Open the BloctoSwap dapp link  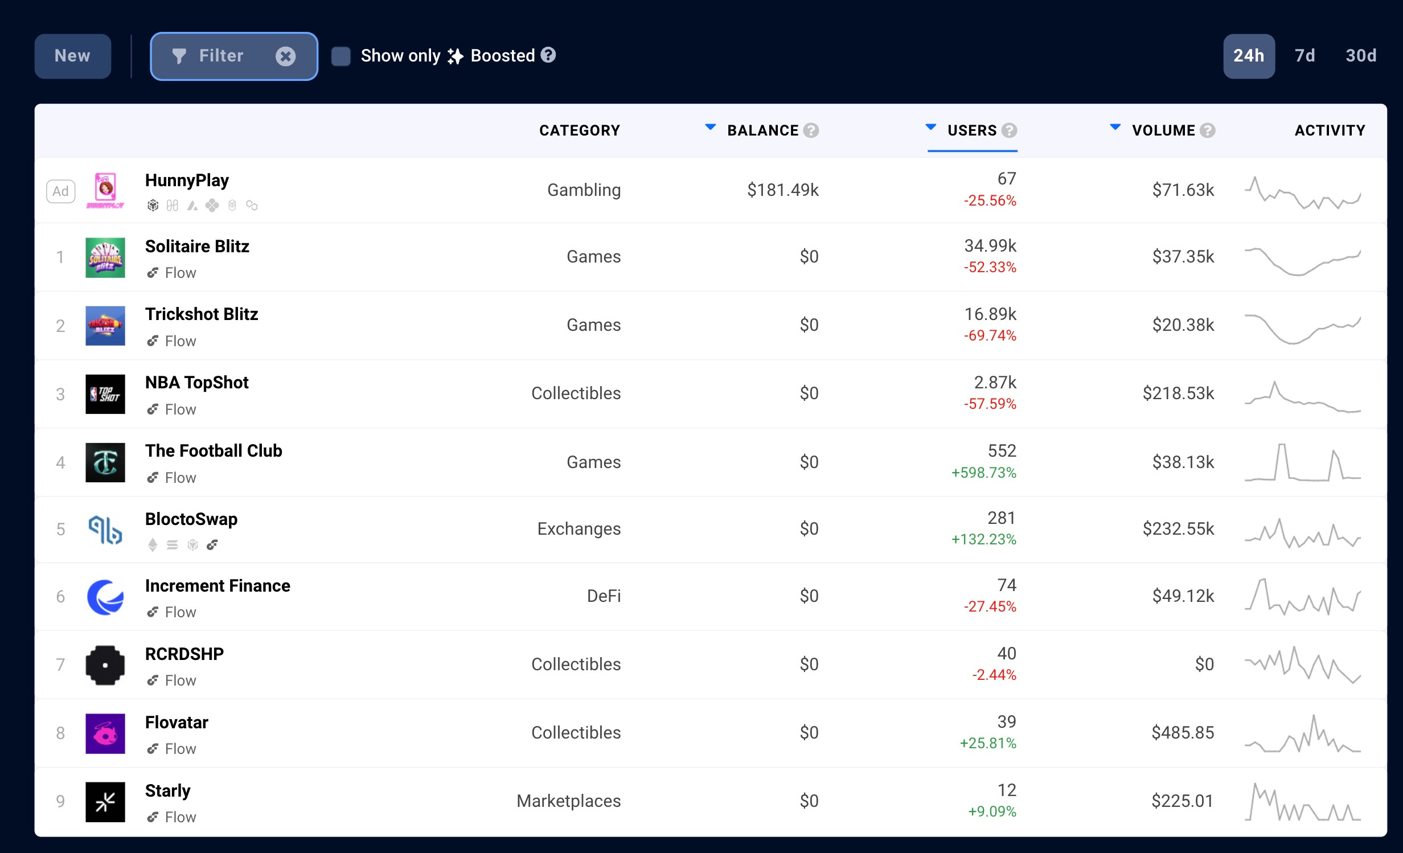tap(191, 519)
